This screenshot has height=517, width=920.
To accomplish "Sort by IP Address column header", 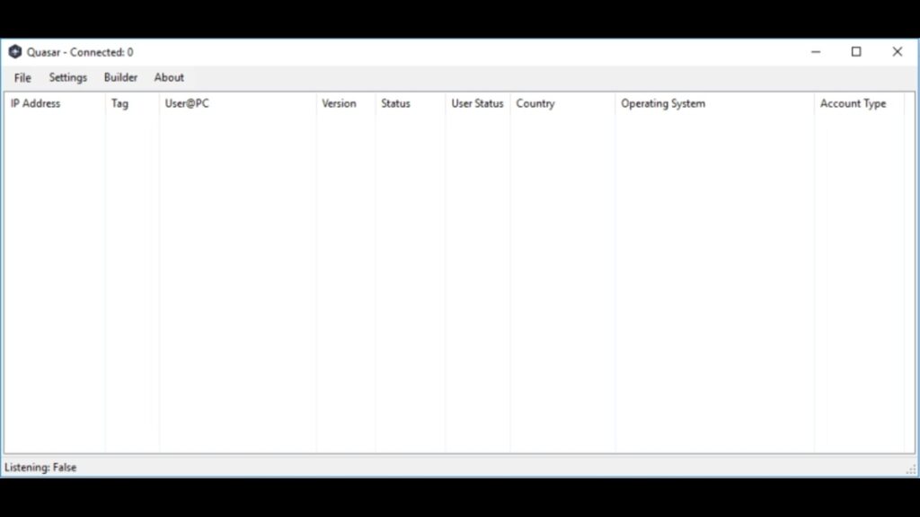I will (x=55, y=103).
